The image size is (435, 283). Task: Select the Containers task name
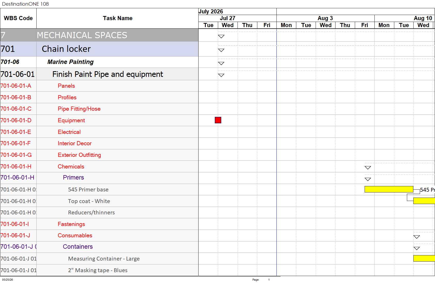(x=78, y=247)
